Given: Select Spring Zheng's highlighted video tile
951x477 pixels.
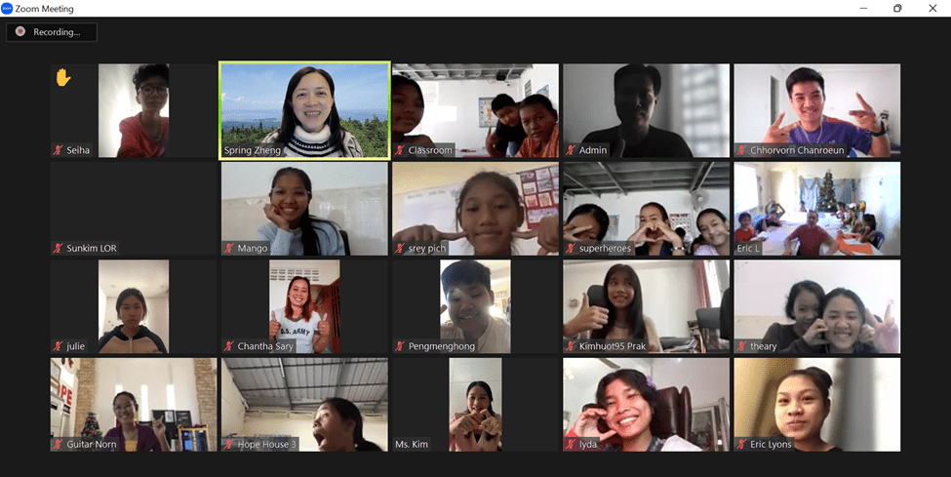Looking at the screenshot, I should [304, 110].
